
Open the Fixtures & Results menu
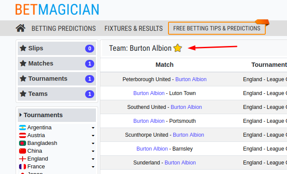(134, 28)
